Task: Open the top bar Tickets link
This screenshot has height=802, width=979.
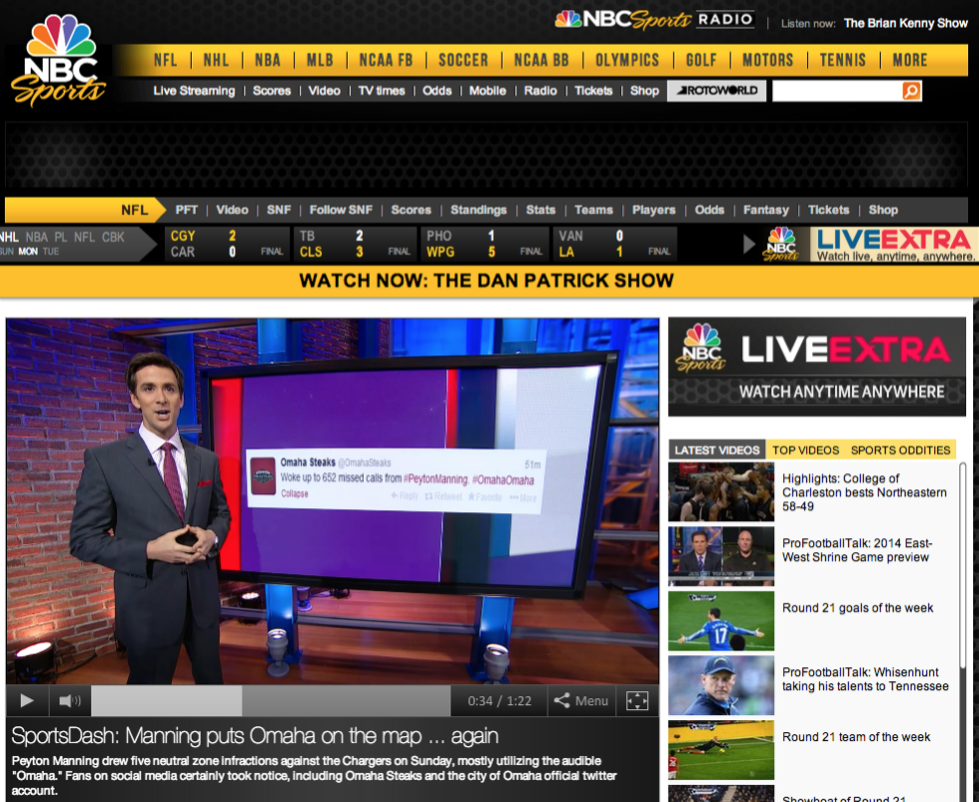Action: pyautogui.click(x=593, y=91)
